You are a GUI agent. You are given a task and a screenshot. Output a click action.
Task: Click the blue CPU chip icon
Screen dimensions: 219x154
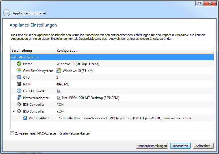point(19,77)
